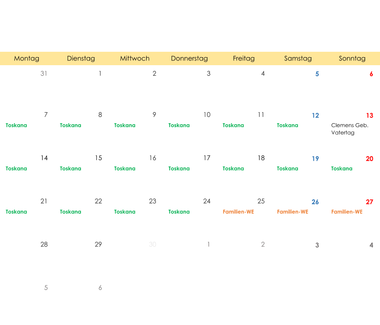Viewport: 380px width, 325px height.
Task: Click the grey 31 previous-month date
Action: pos(44,73)
